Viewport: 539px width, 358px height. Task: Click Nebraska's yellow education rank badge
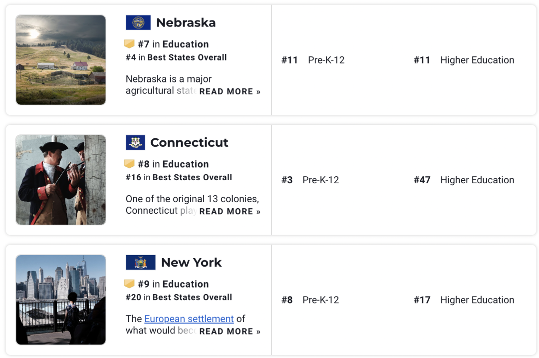[129, 44]
